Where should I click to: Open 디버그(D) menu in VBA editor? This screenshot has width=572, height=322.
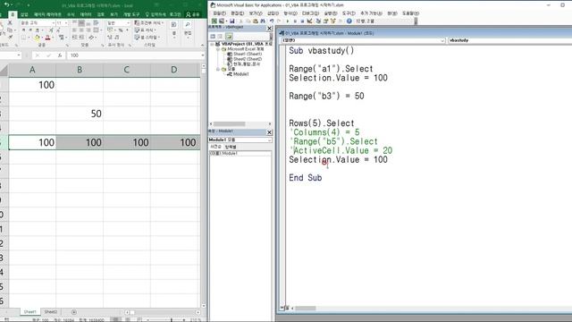[310, 13]
